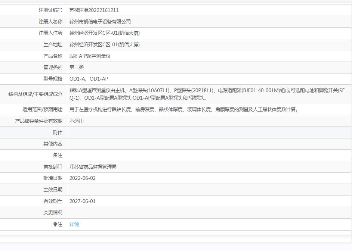Click the bulb icon beside 注
352x250 pixels.
tap(55, 224)
